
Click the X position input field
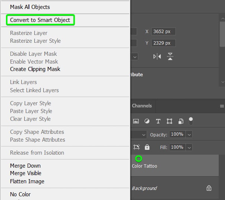[163, 32]
